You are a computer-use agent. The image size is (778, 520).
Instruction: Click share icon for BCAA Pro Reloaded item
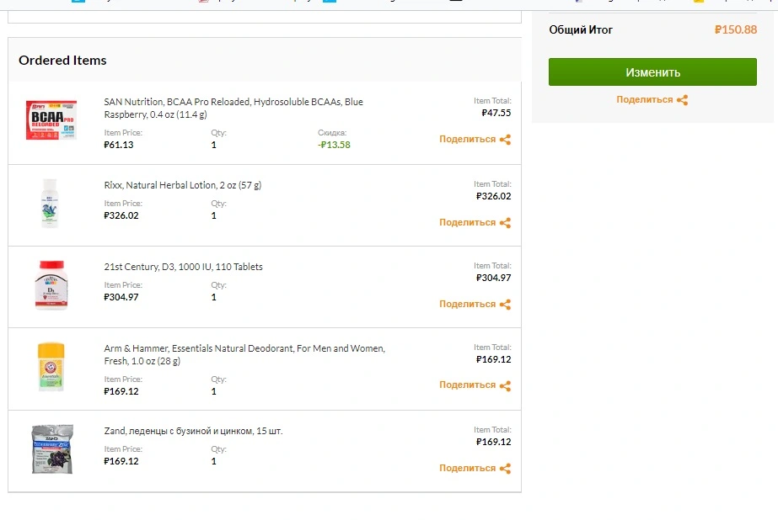click(x=505, y=140)
